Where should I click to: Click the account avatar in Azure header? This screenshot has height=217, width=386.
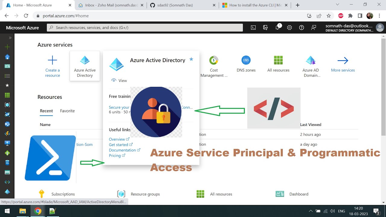click(x=380, y=28)
